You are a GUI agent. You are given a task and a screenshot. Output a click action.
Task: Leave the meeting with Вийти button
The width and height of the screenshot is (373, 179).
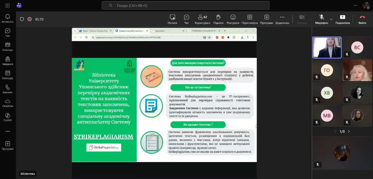[362, 19]
